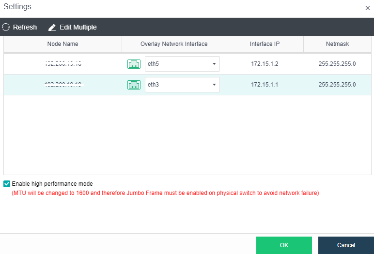Click the green network port icon beside eth3

click(134, 85)
